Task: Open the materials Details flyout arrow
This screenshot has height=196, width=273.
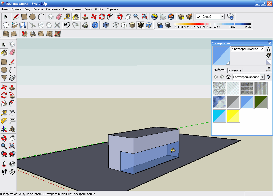Action: (x=268, y=77)
